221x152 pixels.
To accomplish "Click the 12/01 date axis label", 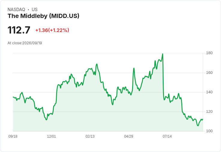I will 51,136.
